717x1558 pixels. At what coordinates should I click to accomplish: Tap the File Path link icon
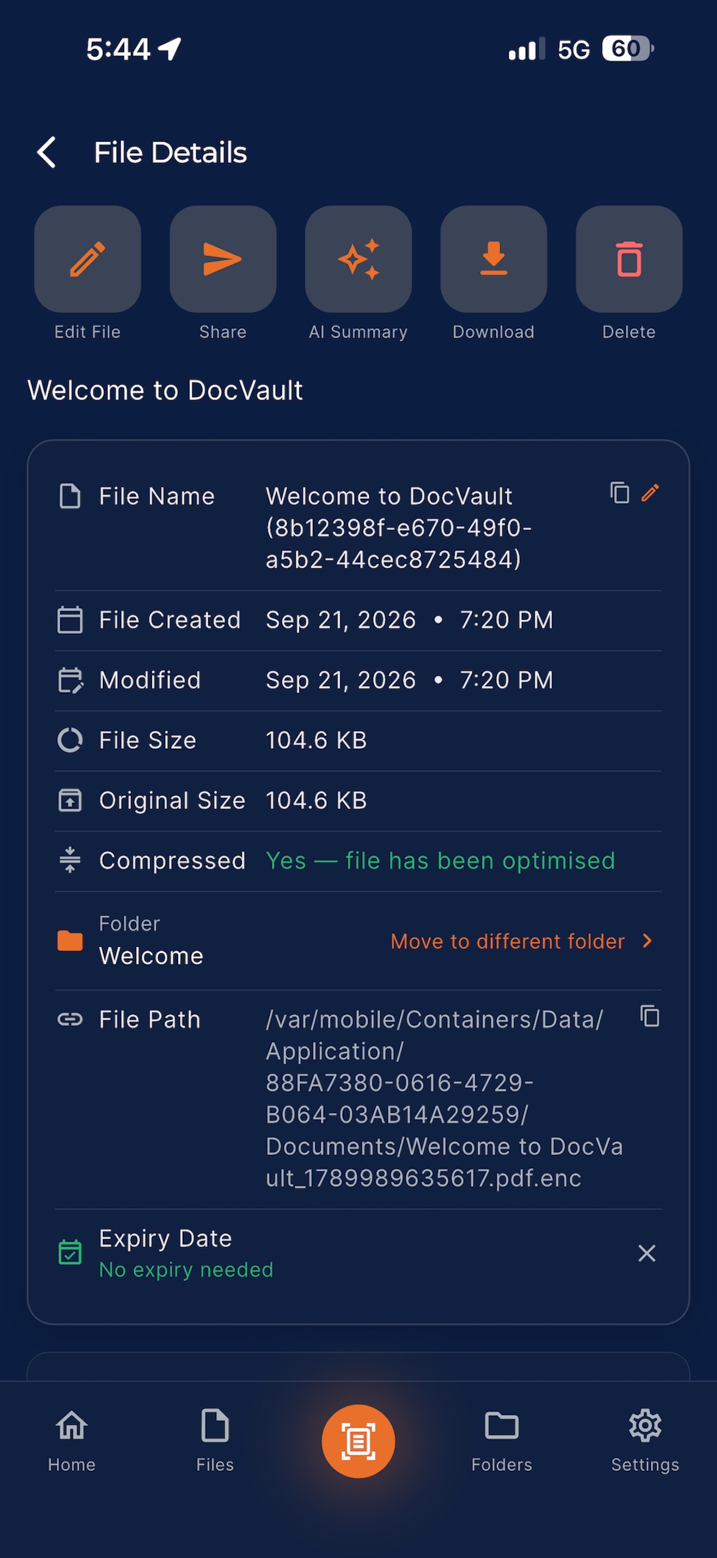pyautogui.click(x=70, y=1020)
